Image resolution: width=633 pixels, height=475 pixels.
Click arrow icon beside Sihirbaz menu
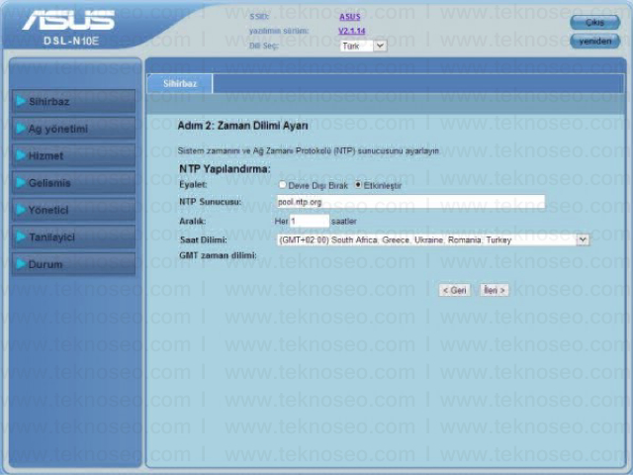[x=21, y=101]
